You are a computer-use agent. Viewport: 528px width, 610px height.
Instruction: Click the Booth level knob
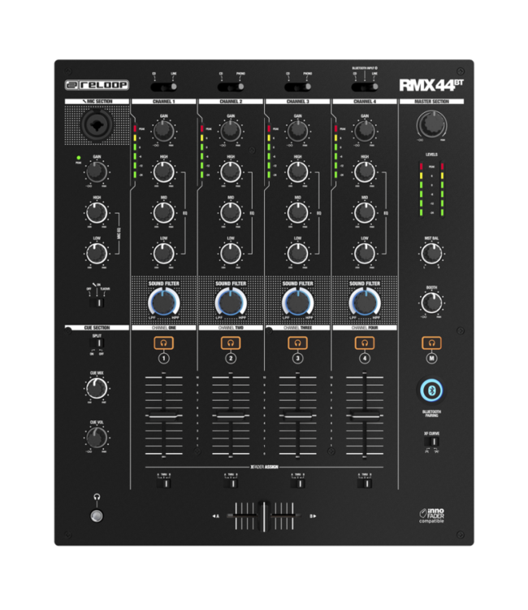coord(431,303)
